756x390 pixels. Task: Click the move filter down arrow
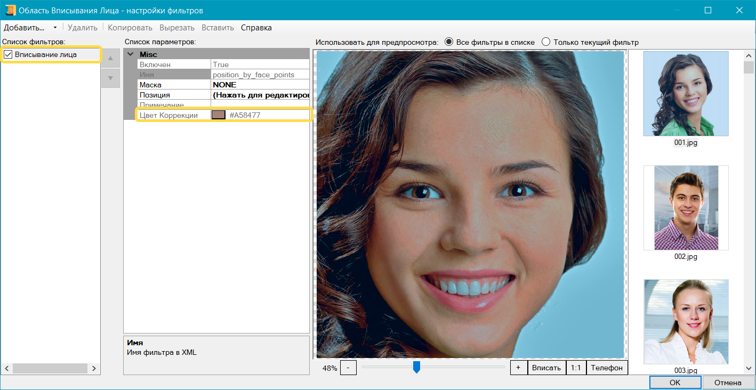pos(110,78)
